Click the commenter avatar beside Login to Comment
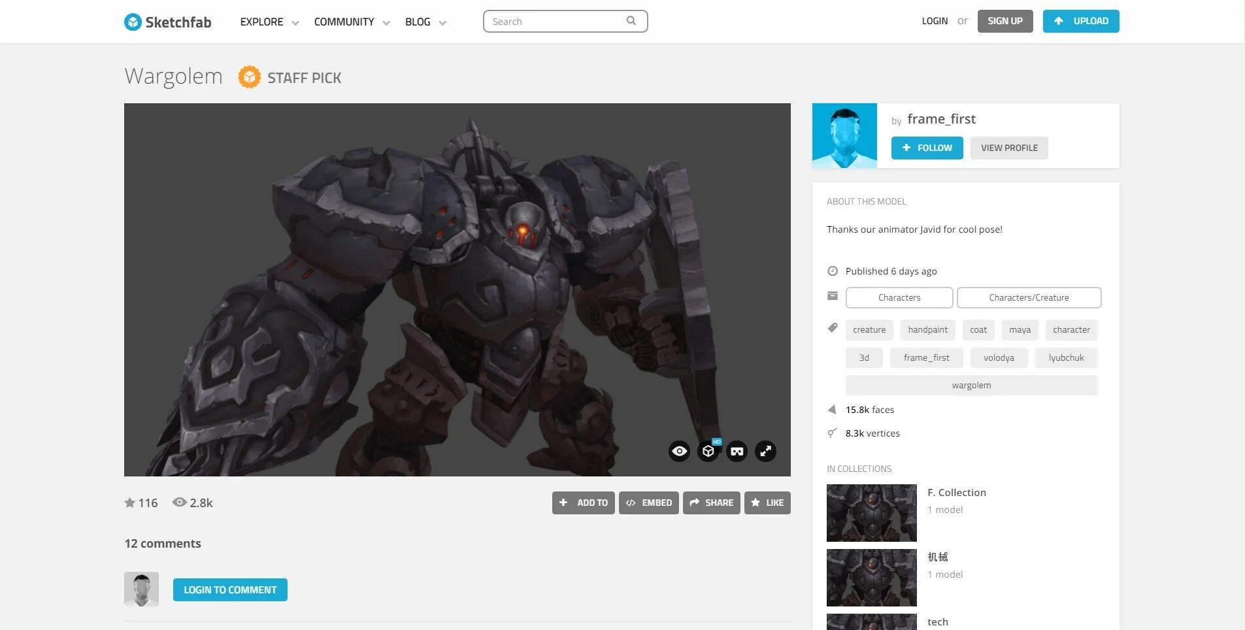The image size is (1245, 630). point(141,589)
